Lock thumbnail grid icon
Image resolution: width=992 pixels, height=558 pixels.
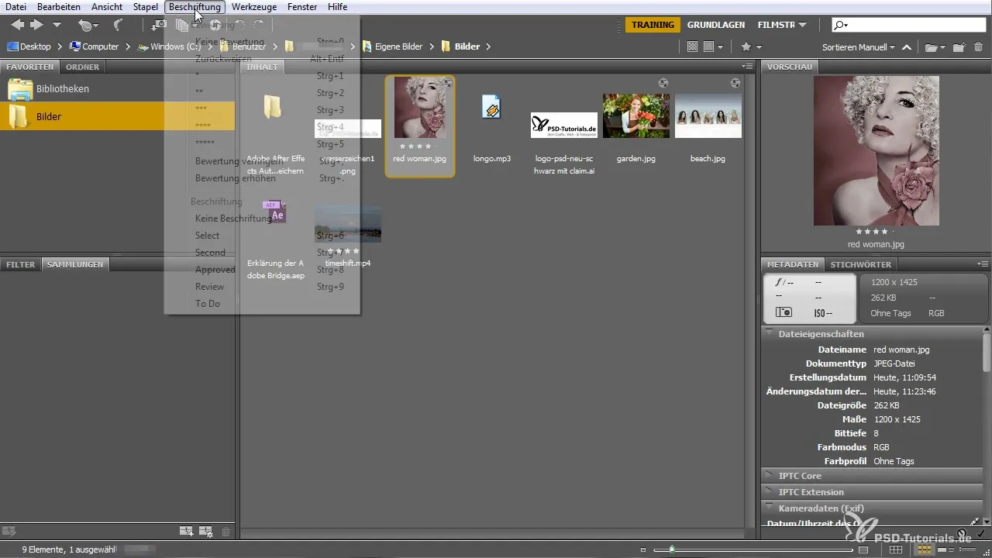[895, 549]
